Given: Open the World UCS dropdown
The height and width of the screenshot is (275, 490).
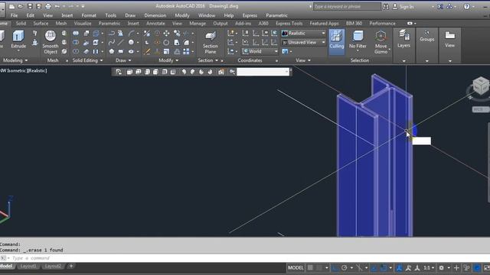Looking at the screenshot, I should pyautogui.click(x=260, y=51).
